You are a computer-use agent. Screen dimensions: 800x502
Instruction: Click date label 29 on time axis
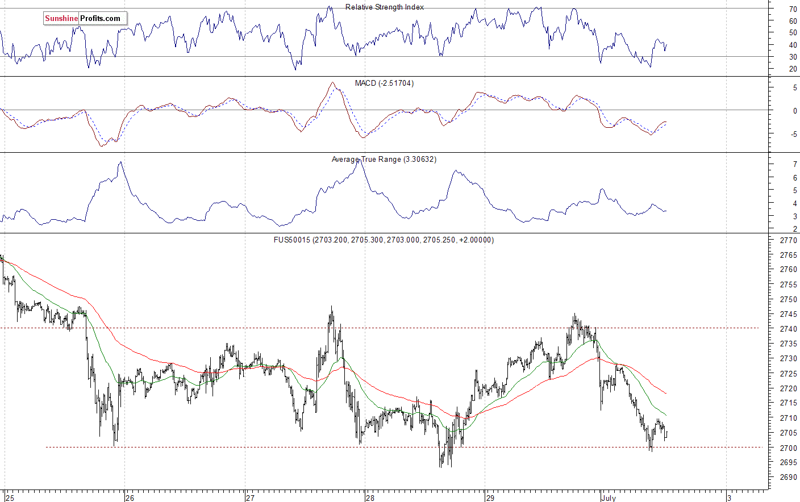490,498
